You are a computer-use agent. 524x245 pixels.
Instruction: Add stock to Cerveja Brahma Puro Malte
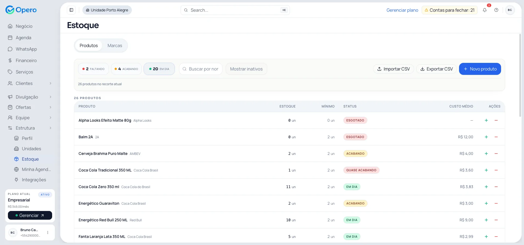486,154
